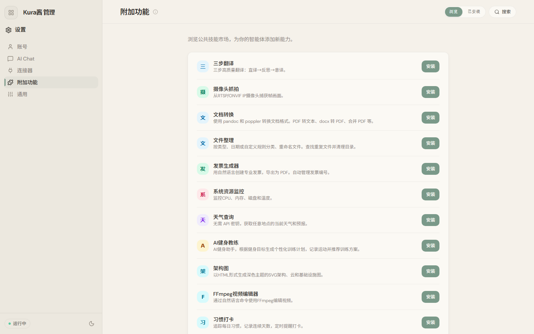534x334 pixels.
Task: Click the 系统资源监控 skill icon
Action: coord(203,194)
